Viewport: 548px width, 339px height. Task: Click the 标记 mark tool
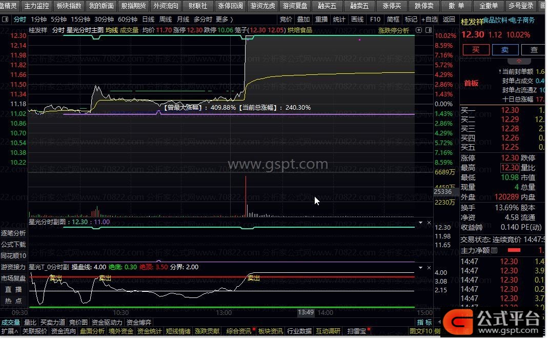[x=411, y=19]
